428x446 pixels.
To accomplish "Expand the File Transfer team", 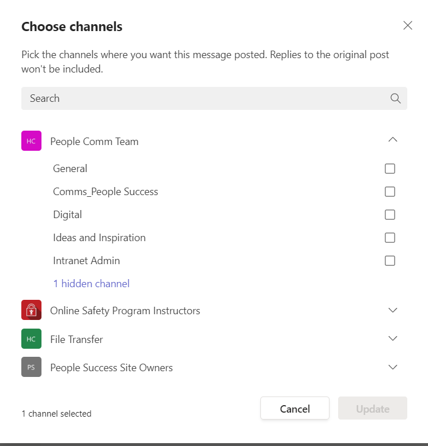I will pyautogui.click(x=393, y=338).
